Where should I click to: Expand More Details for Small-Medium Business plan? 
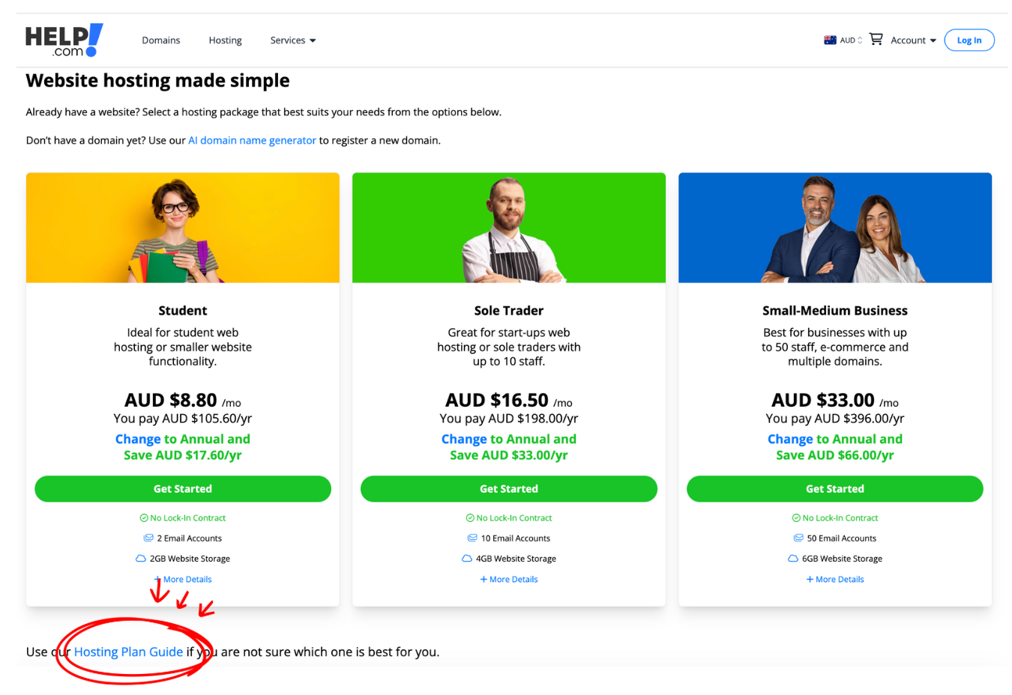[x=835, y=579]
